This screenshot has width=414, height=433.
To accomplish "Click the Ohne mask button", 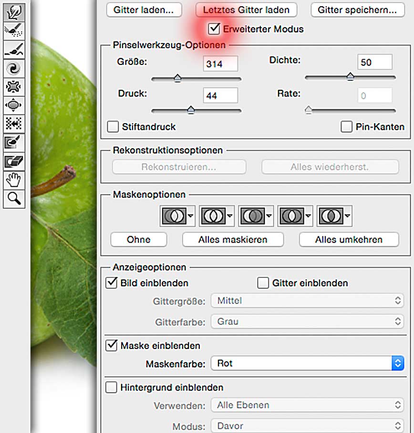I will [139, 240].
